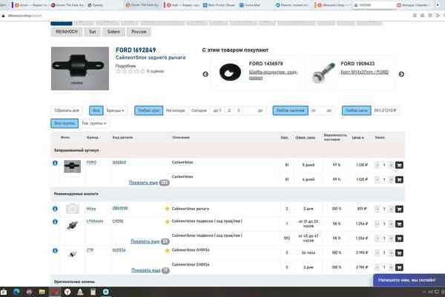The width and height of the screenshot is (445, 297).
Task: Toggle the Сегодня delivery filter
Action: [199, 111]
